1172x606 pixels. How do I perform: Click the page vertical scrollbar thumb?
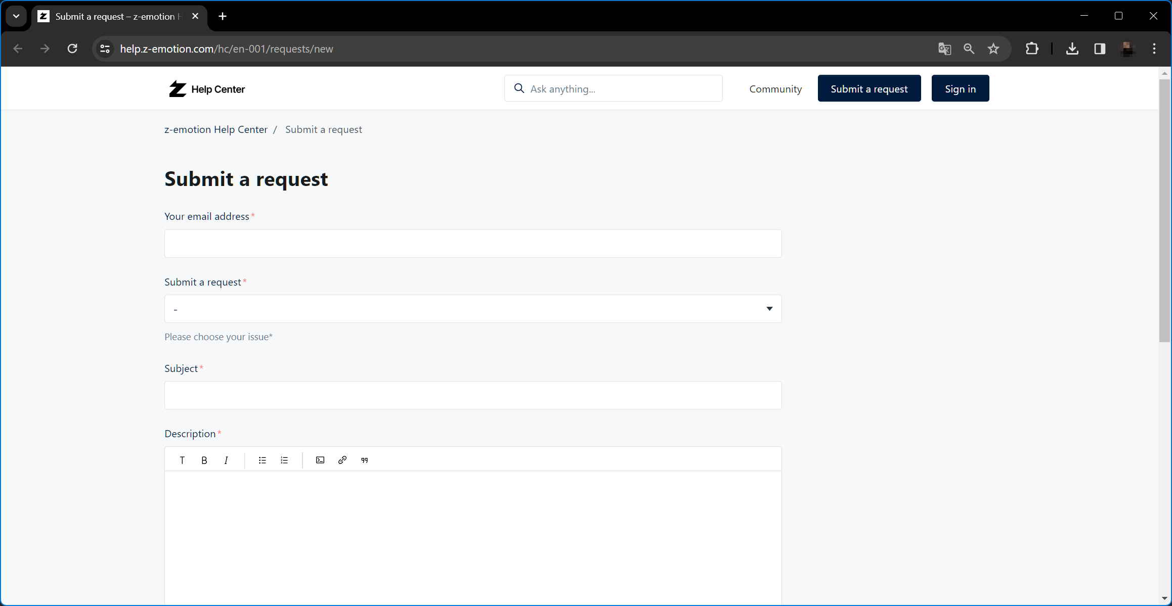1164,210
